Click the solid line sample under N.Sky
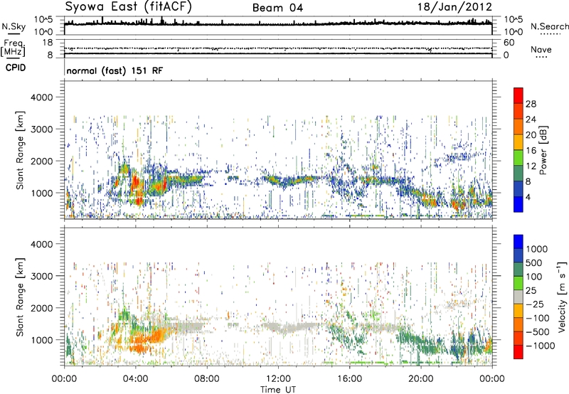Viewport: 569px width, 394px height. coord(14,33)
